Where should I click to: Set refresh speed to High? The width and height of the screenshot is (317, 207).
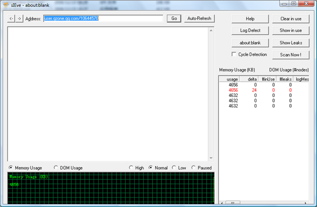pos(131,168)
